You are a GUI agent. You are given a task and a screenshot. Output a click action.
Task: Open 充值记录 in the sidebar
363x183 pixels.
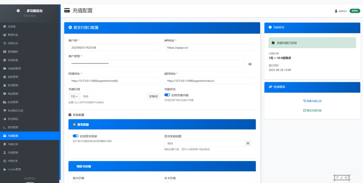[x=13, y=144]
